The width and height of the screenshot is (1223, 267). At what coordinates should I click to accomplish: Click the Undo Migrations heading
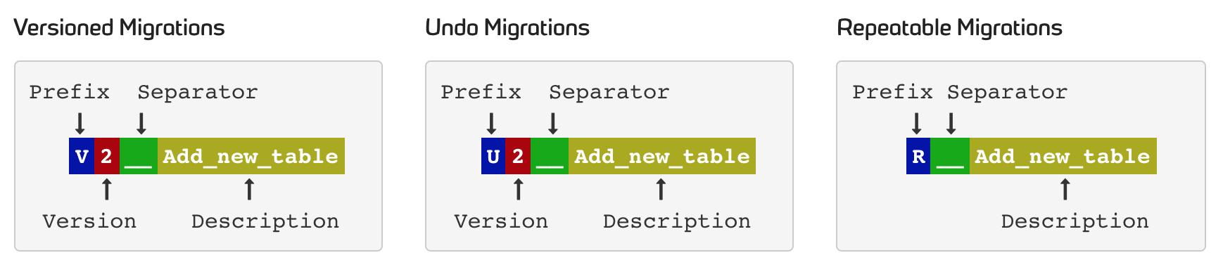point(507,28)
